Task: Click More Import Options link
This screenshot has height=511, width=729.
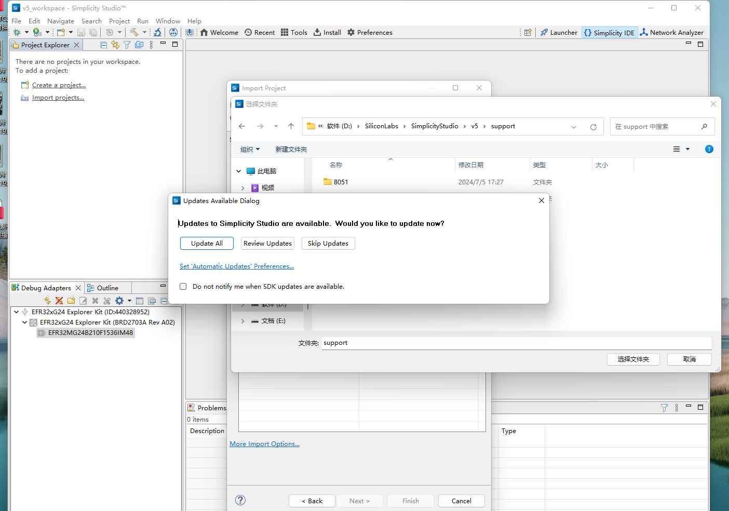Action: (x=265, y=444)
